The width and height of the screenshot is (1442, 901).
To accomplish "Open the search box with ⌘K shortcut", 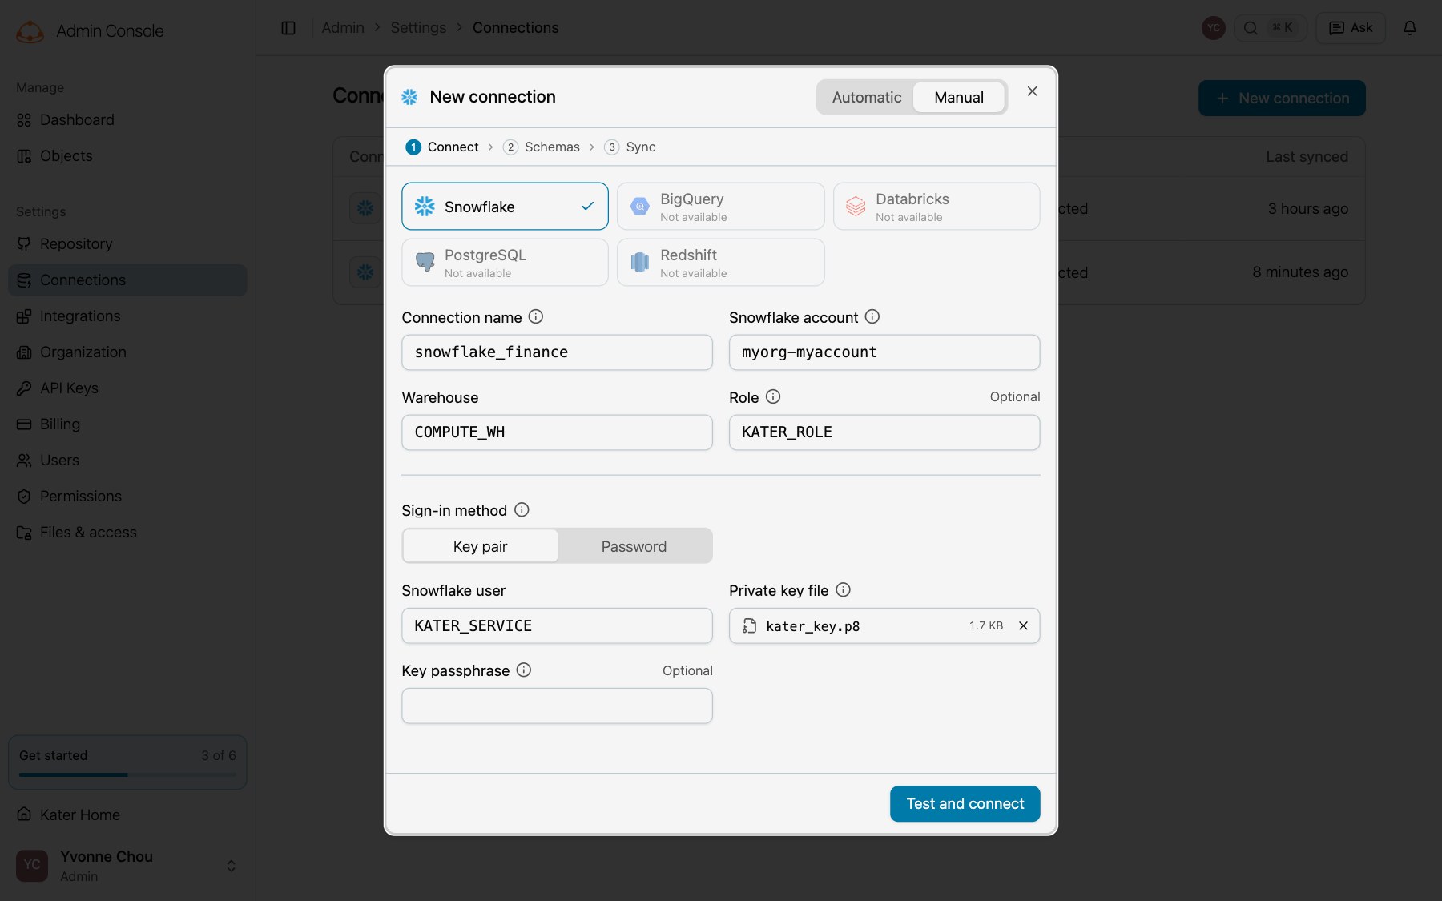I will pyautogui.click(x=1271, y=28).
